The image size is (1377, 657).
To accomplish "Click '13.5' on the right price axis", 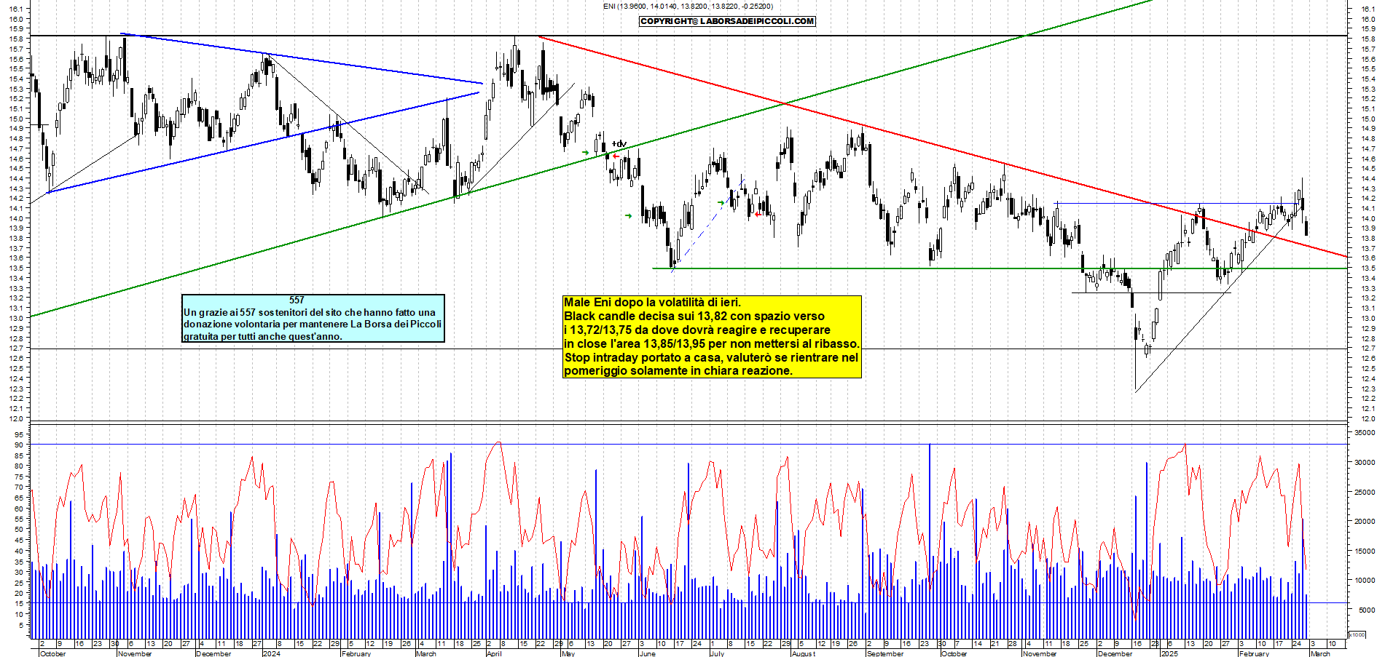I will [x=1368, y=268].
